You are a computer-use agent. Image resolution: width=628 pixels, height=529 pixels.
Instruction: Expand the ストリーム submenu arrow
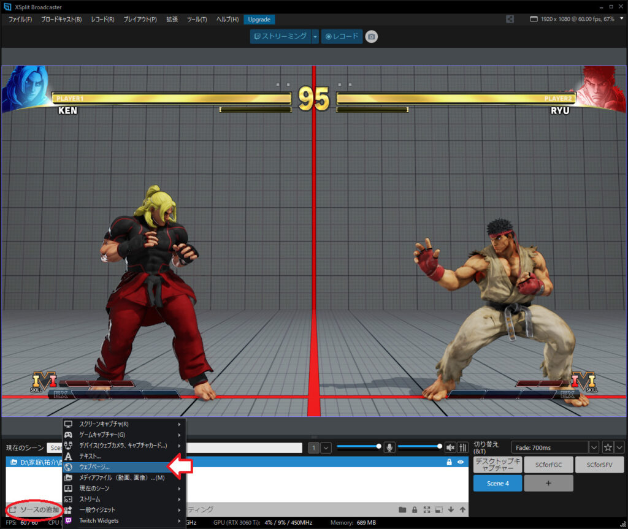tap(180, 500)
